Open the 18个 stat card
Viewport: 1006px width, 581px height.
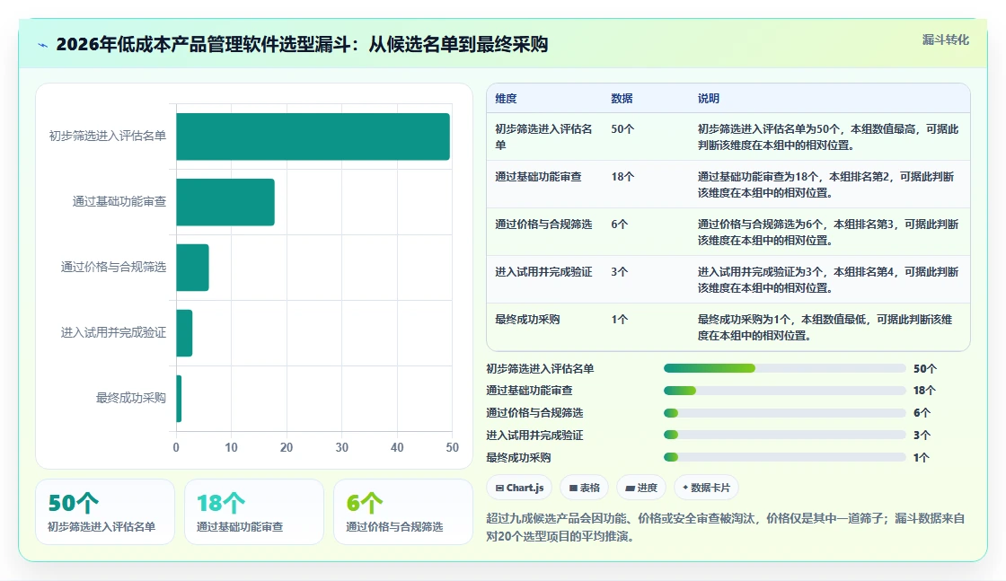click(x=254, y=512)
